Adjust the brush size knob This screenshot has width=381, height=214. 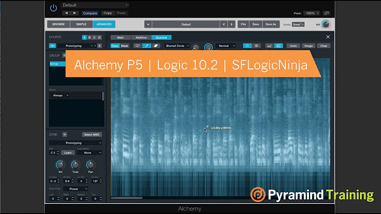coord(195,47)
